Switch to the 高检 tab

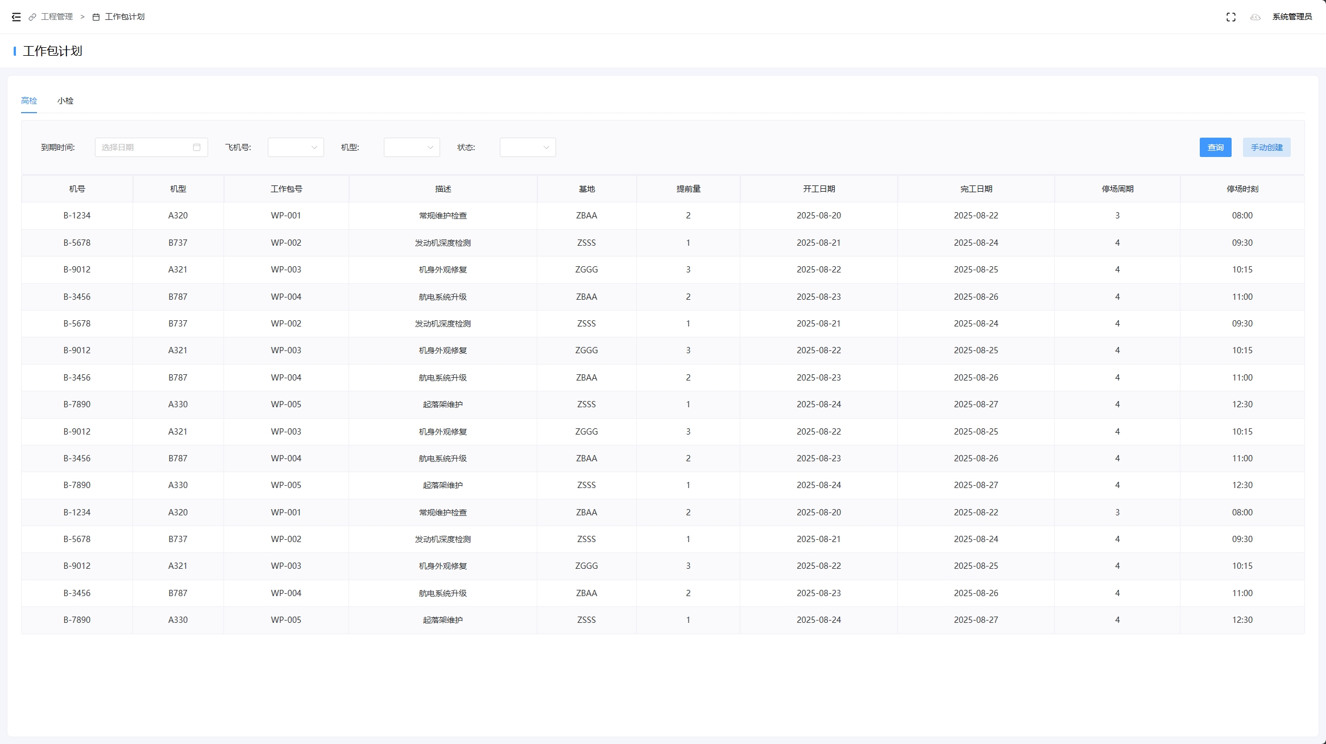(x=29, y=101)
